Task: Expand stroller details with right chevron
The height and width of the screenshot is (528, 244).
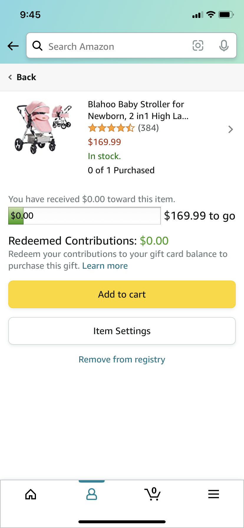Action: (230, 129)
